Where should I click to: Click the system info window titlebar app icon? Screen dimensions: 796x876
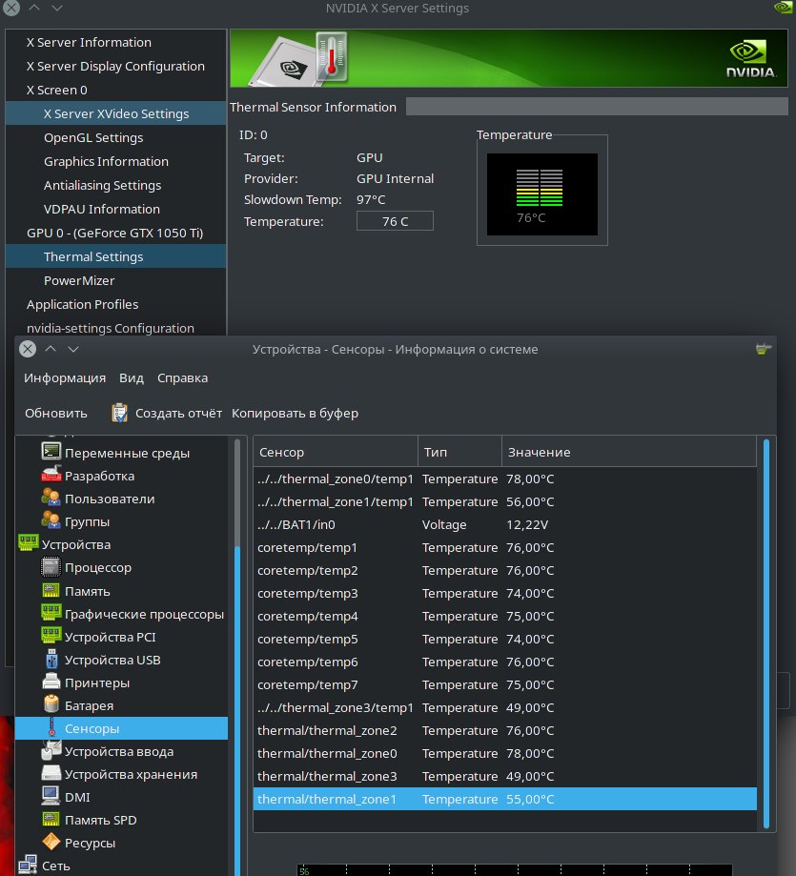click(x=763, y=349)
